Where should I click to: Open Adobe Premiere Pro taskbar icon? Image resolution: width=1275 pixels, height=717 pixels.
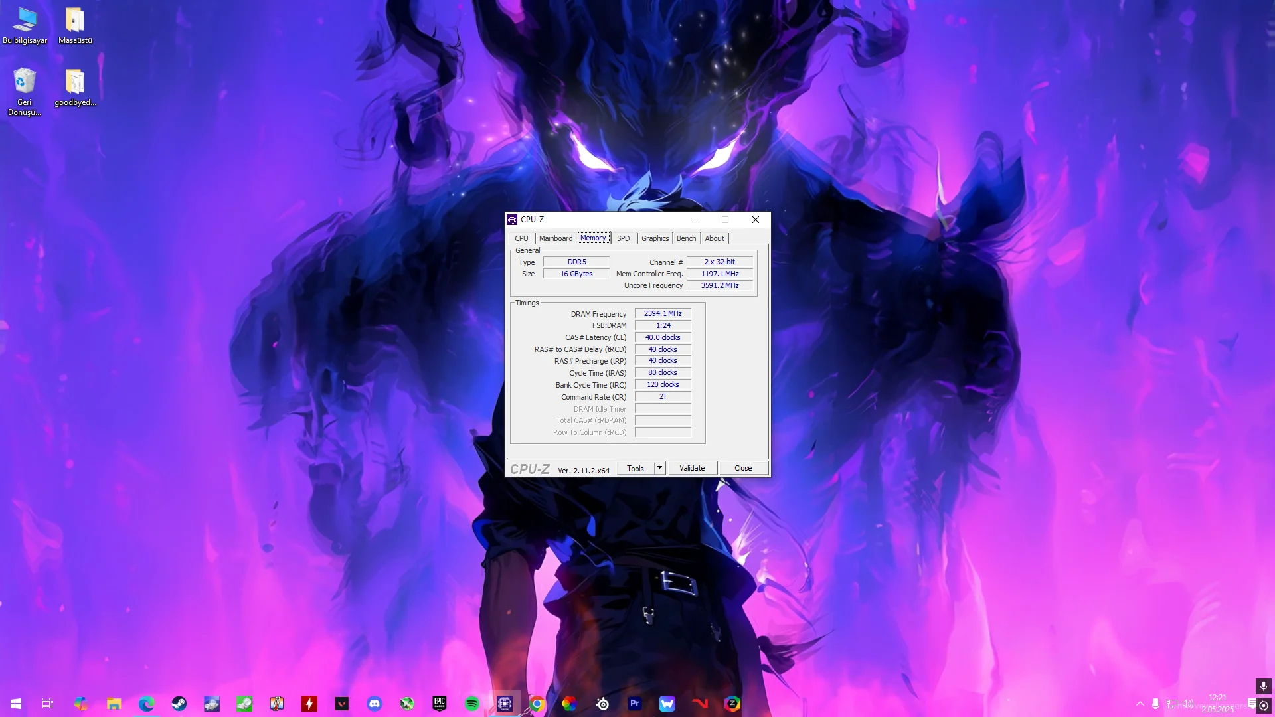tap(635, 704)
